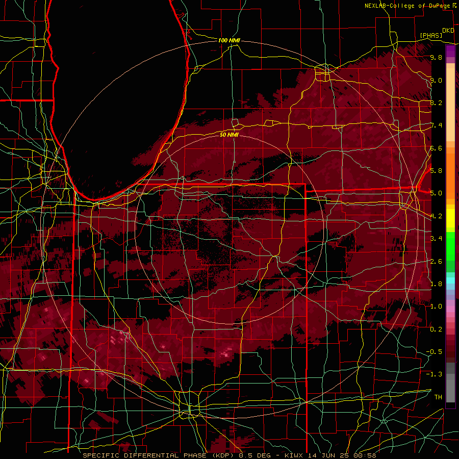Click the 8.2 value on the color scale
The width and height of the screenshot is (459, 459).
[436, 103]
